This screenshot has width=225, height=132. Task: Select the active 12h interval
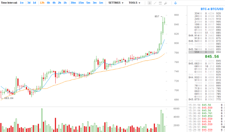pyautogui.click(x=42, y=3)
